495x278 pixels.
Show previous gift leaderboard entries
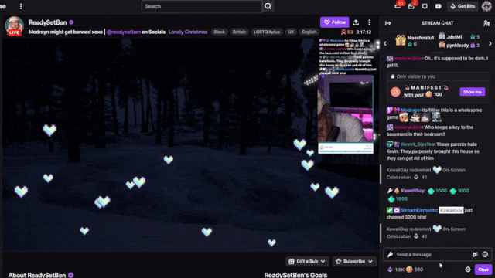click(x=385, y=43)
